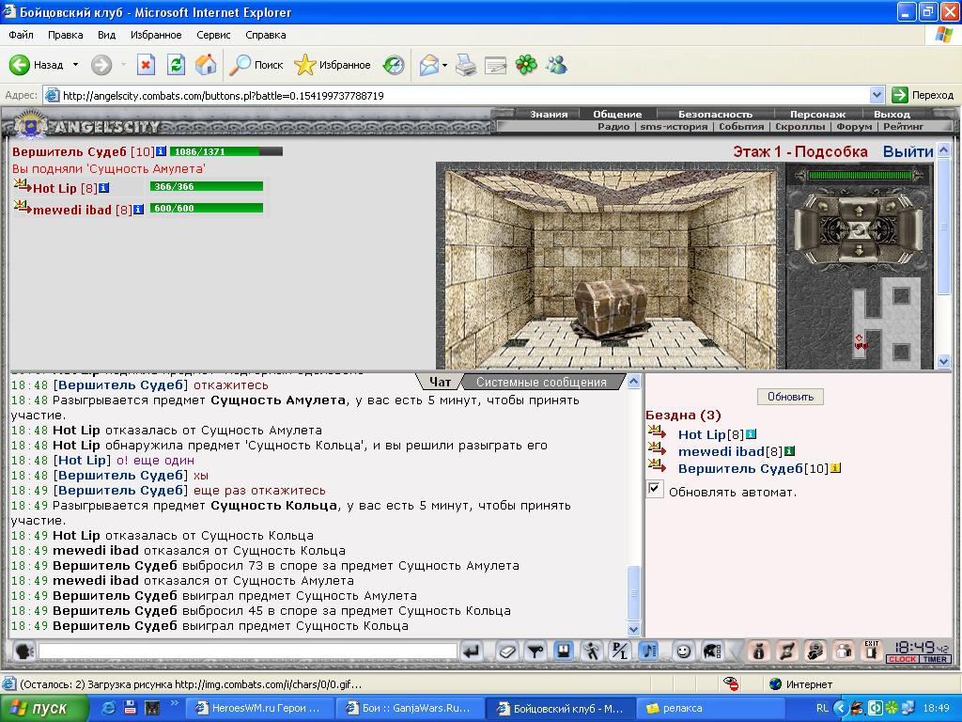This screenshot has height=722, width=962.
Task: Expand the address bar dropdown arrow
Action: click(x=877, y=95)
